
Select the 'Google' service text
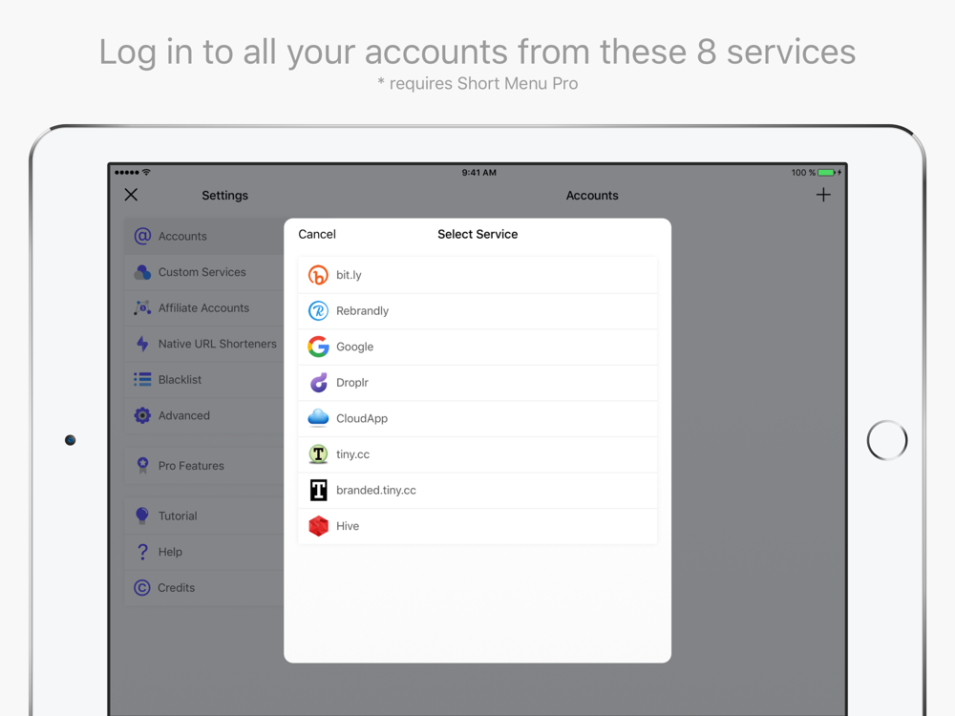coord(354,347)
